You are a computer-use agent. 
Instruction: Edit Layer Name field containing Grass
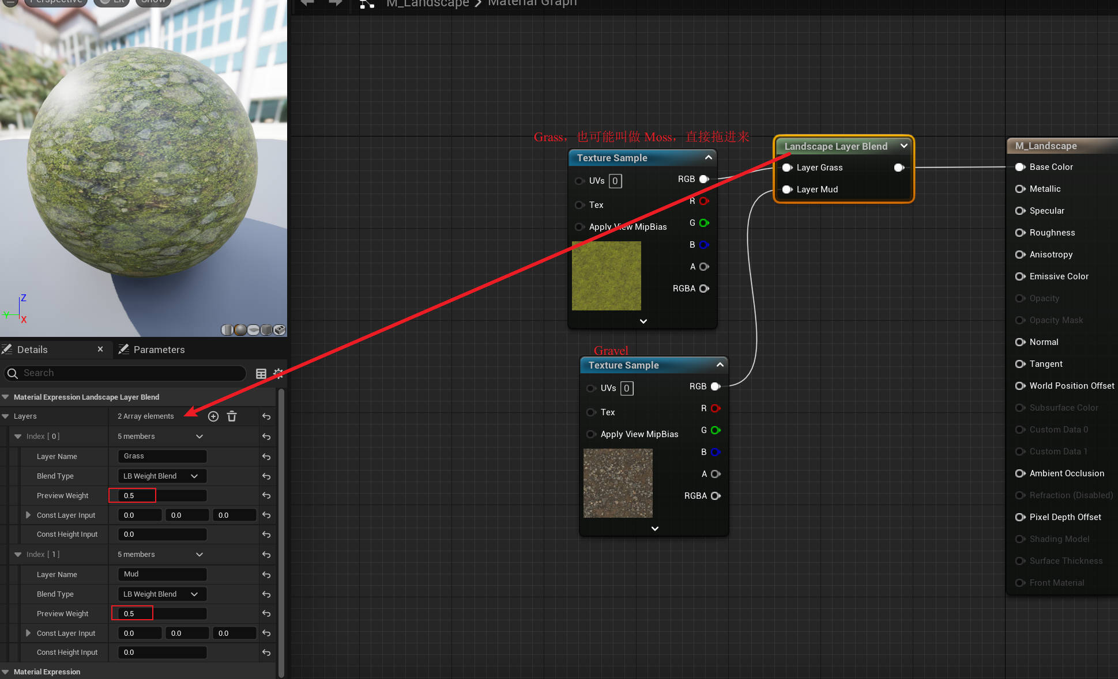pyautogui.click(x=162, y=456)
